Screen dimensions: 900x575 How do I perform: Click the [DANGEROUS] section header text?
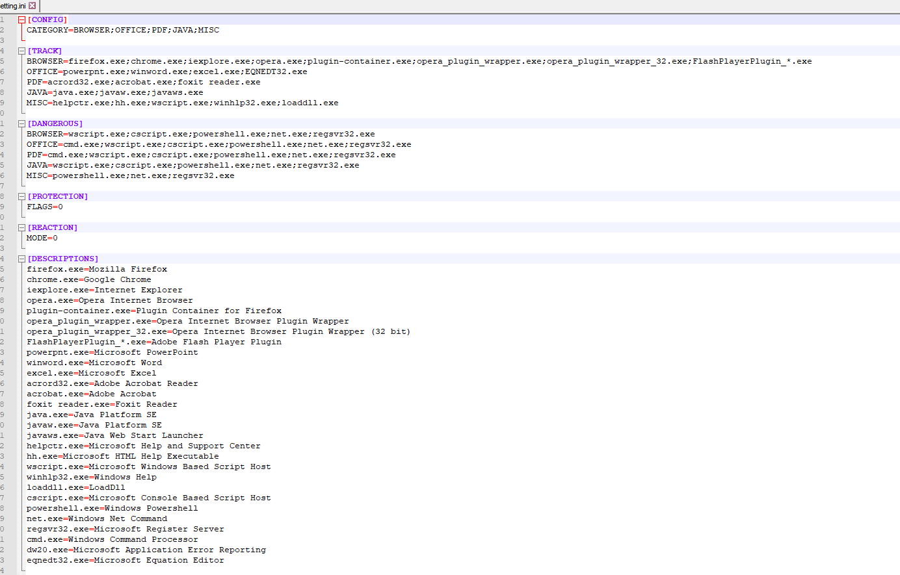pyautogui.click(x=55, y=123)
